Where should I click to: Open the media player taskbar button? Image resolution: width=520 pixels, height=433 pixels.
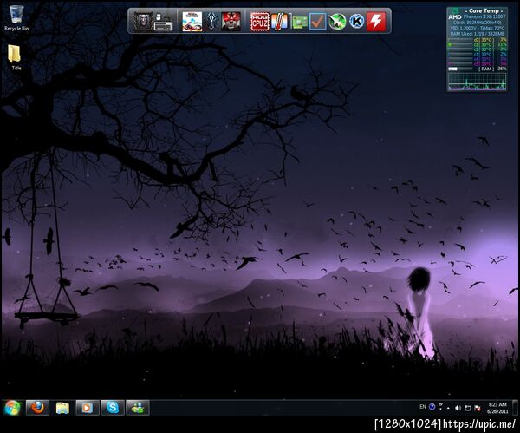[88, 408]
